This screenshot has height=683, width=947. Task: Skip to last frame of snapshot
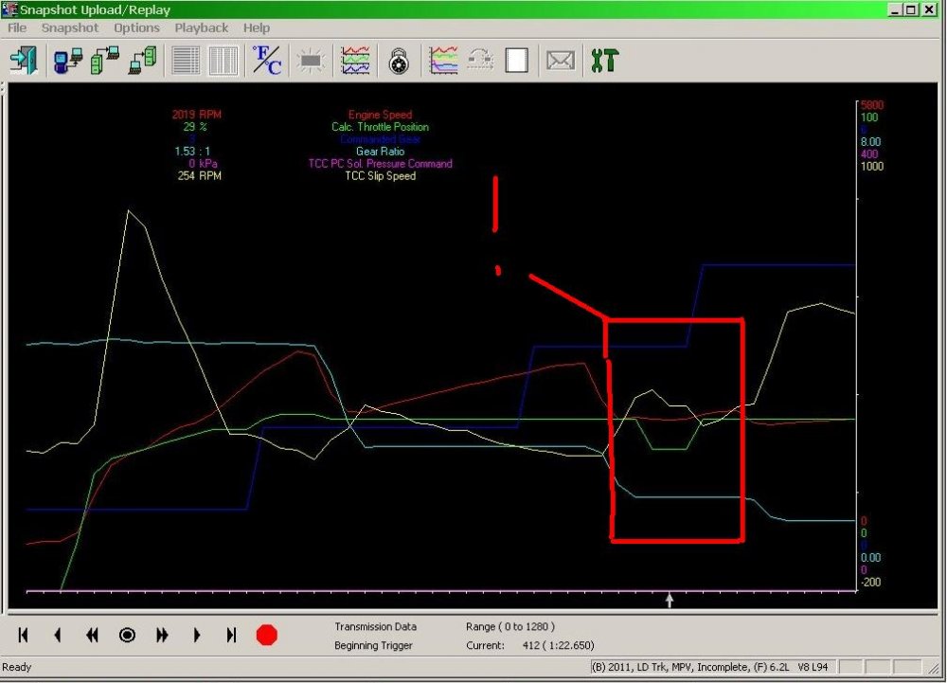231,636
